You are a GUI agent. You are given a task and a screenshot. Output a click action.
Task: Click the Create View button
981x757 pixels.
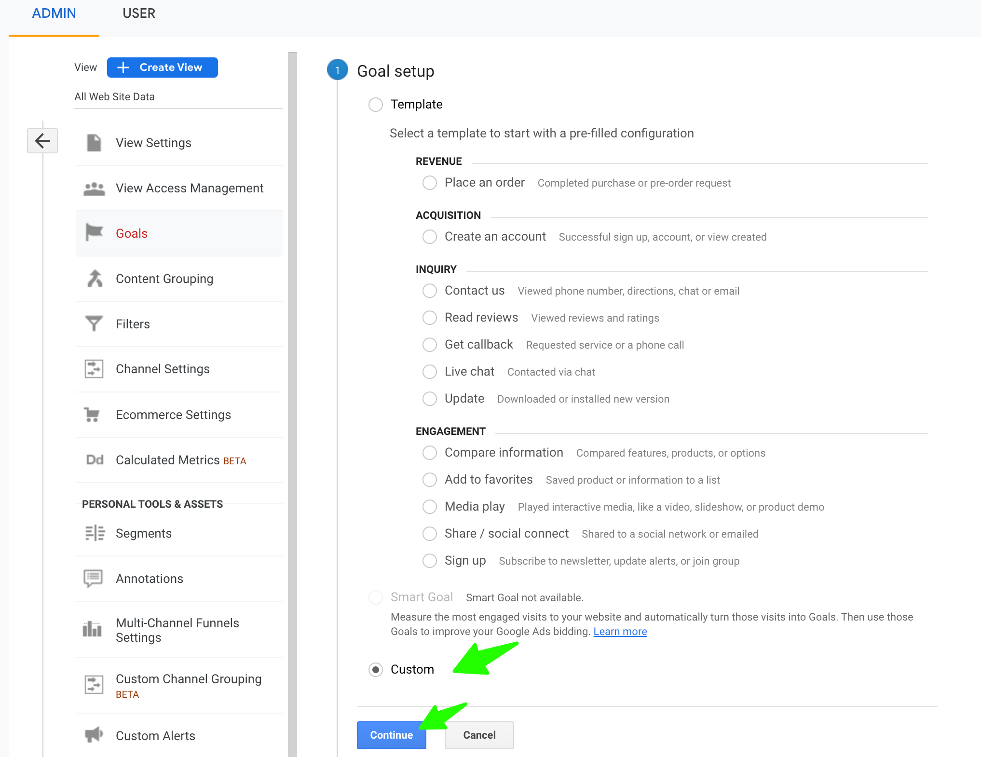pyautogui.click(x=163, y=68)
